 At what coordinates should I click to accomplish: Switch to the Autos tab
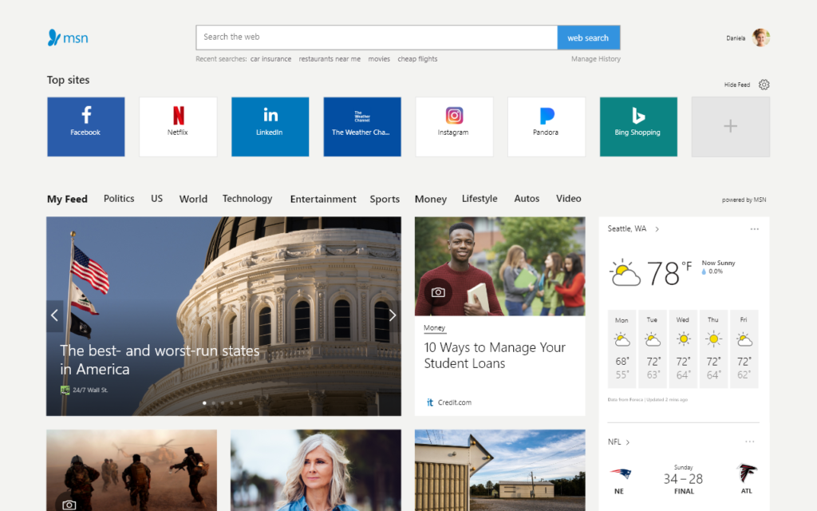tap(527, 198)
